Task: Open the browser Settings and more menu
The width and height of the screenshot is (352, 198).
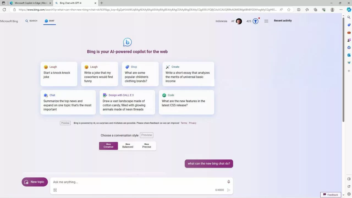Action: coord(341,10)
